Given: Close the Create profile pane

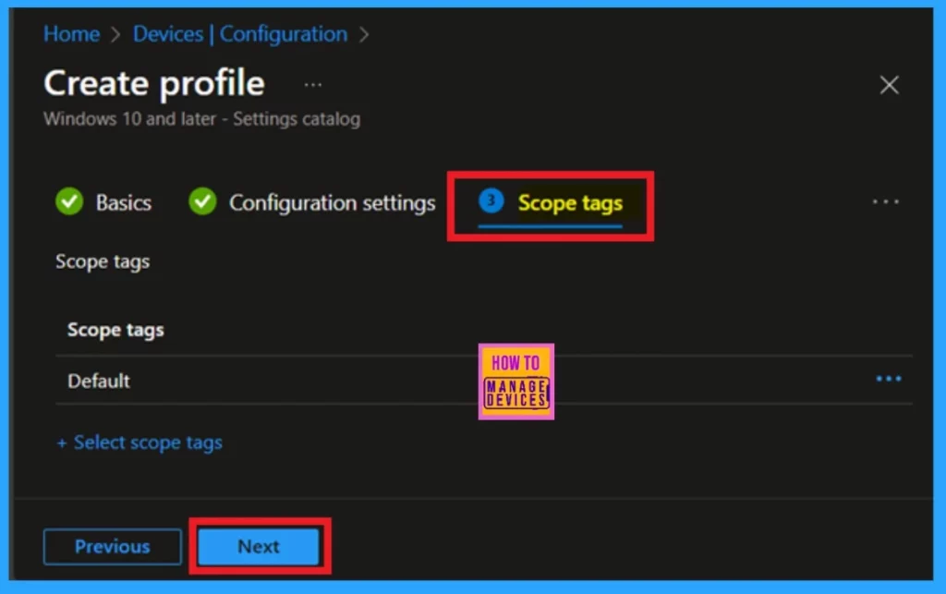Looking at the screenshot, I should coord(889,85).
